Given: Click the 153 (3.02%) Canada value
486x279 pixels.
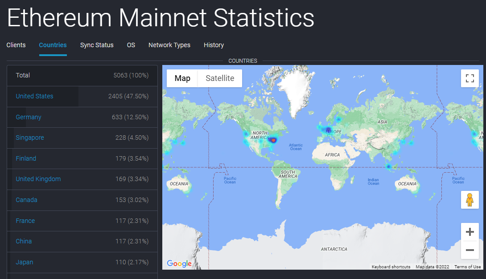Looking at the screenshot, I should 132,200.
